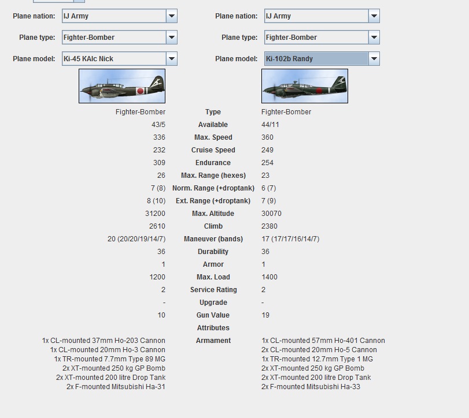Viewport: 469px width, 418px height.
Task: Click the Available row label
Action: click(x=213, y=125)
